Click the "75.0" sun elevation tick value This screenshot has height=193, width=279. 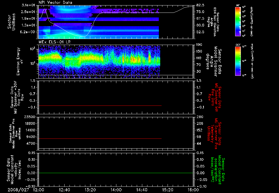201,12
